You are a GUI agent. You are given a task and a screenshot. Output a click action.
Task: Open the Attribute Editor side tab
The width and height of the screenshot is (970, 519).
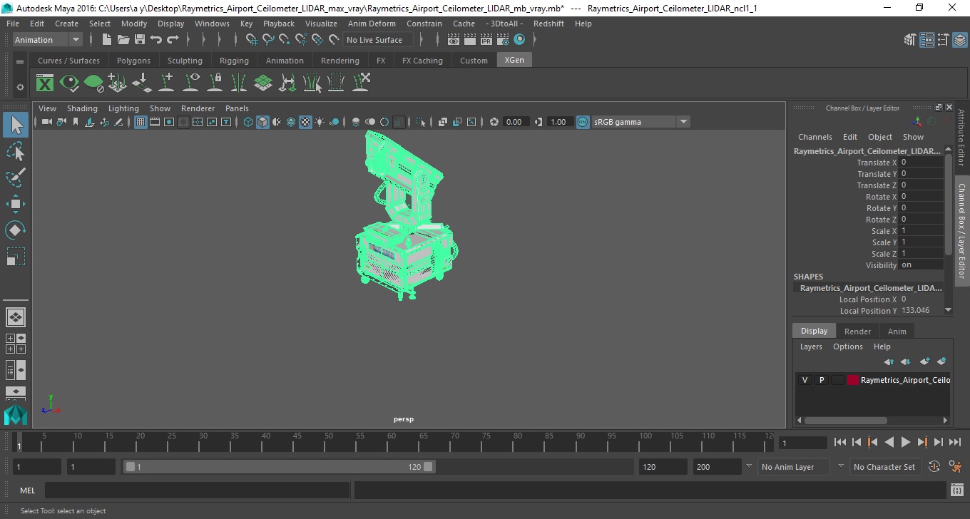[961, 138]
